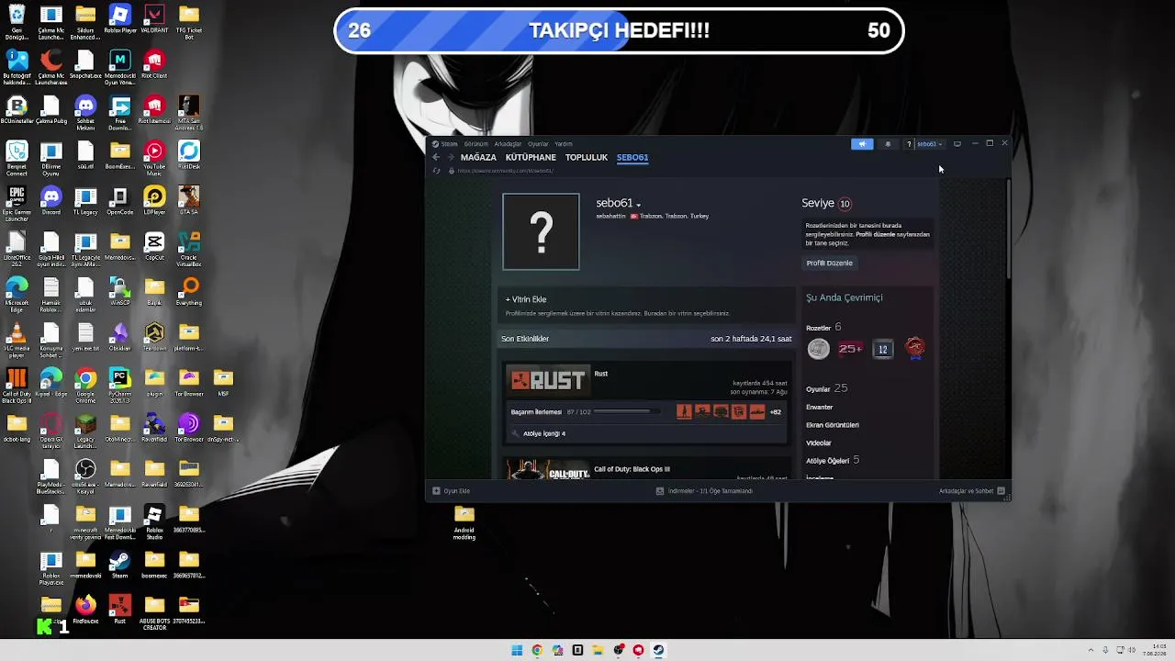Switch to the TOPLULUK tab
Screen dimensions: 1175x661
click(x=587, y=157)
